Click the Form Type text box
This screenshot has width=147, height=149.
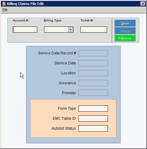tap(93, 109)
